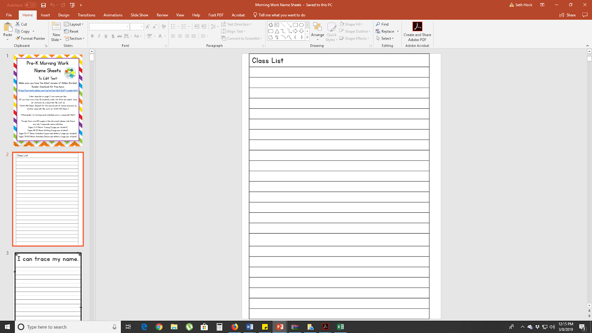Image resolution: width=592 pixels, height=333 pixels.
Task: Toggle justify text alignment
Action: click(x=194, y=36)
